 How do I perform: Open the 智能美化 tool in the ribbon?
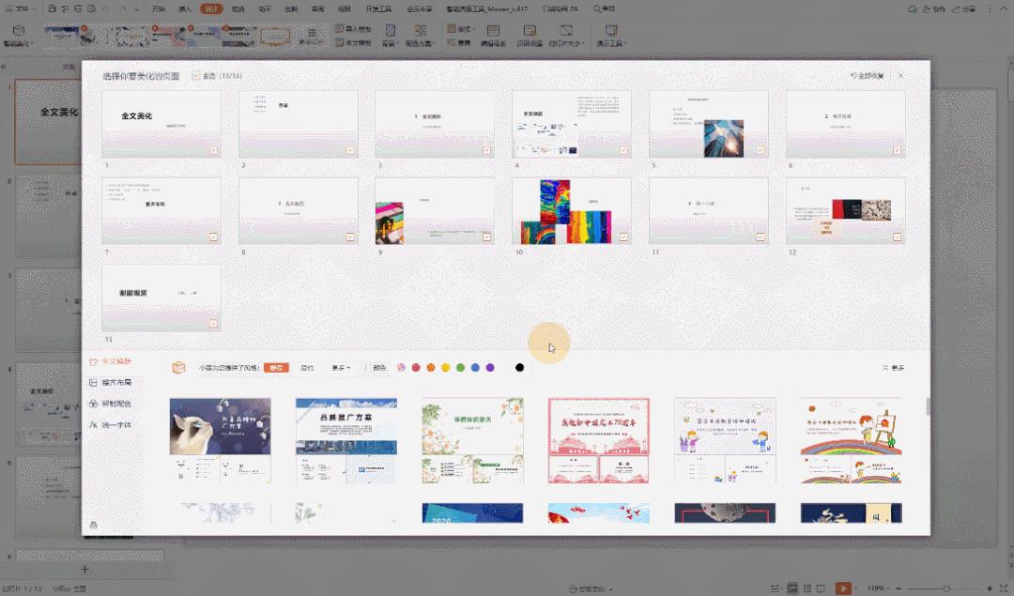pos(18,36)
